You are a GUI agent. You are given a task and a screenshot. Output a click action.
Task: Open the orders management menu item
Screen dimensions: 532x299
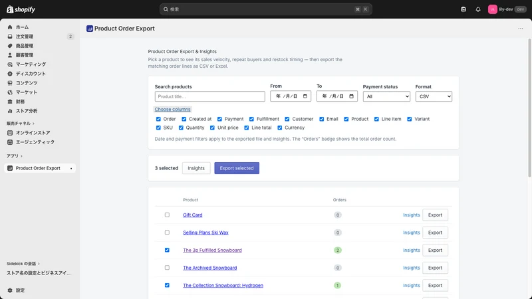click(x=40, y=37)
